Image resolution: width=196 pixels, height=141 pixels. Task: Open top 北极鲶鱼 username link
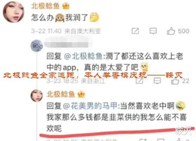[x=45, y=6]
